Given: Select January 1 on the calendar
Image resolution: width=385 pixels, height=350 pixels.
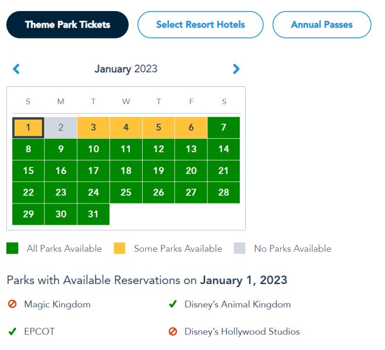Looking at the screenshot, I should [28, 128].
